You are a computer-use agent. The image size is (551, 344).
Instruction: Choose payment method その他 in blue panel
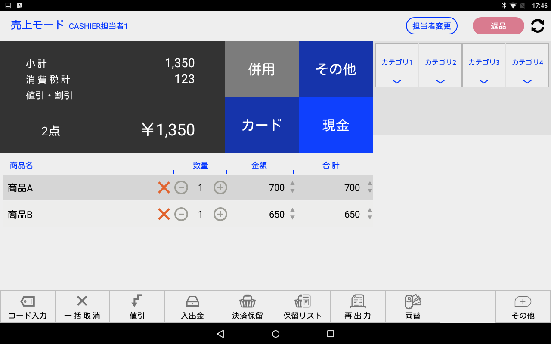click(x=336, y=69)
